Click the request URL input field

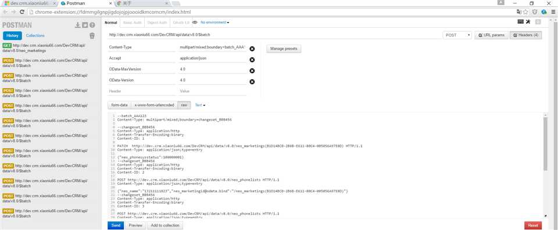click(x=273, y=35)
